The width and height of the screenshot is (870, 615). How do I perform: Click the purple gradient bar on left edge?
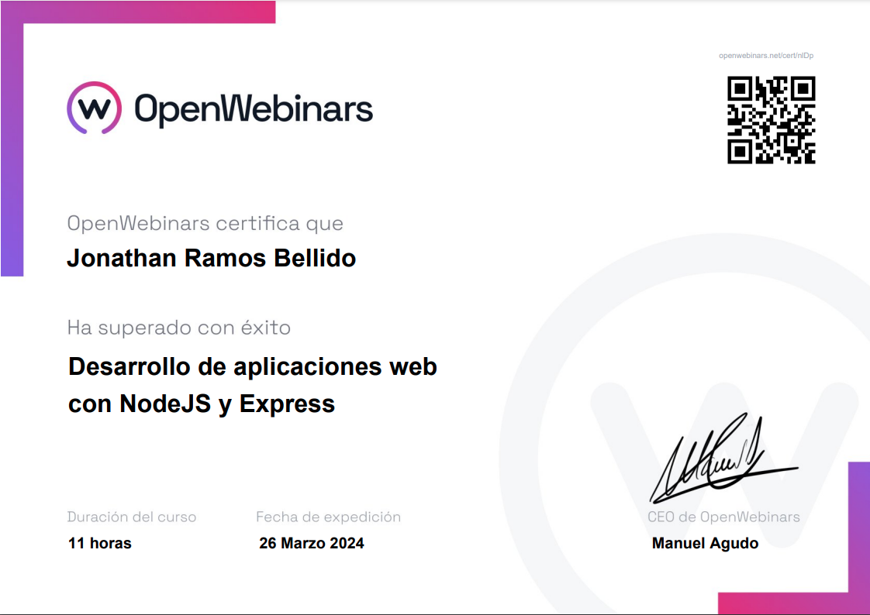[x=11, y=155]
